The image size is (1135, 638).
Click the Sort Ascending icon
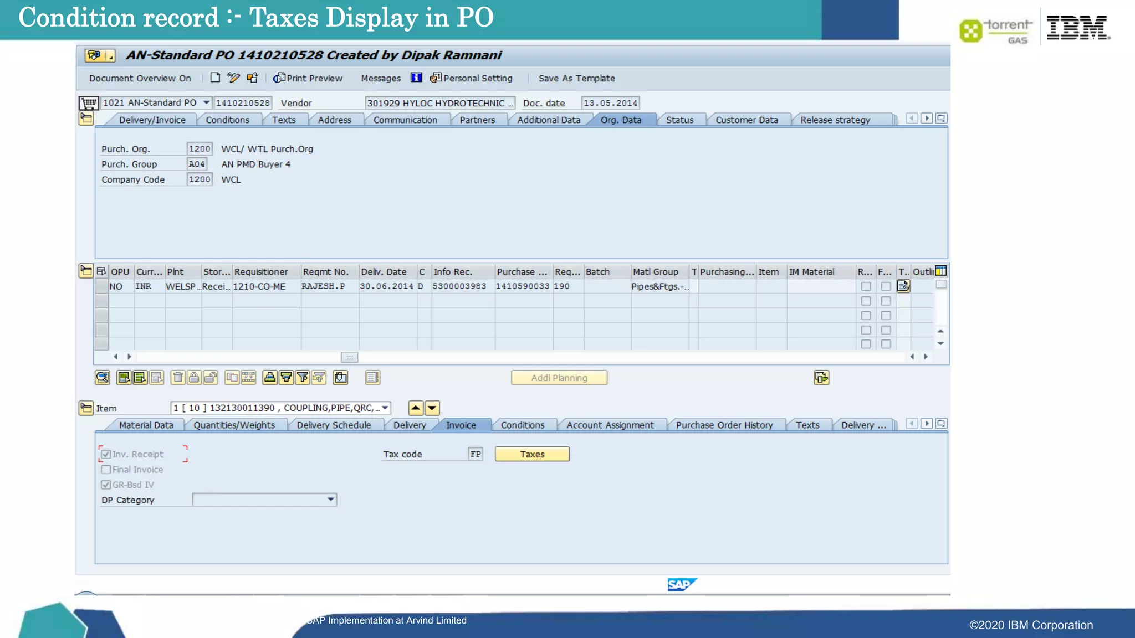[269, 378]
